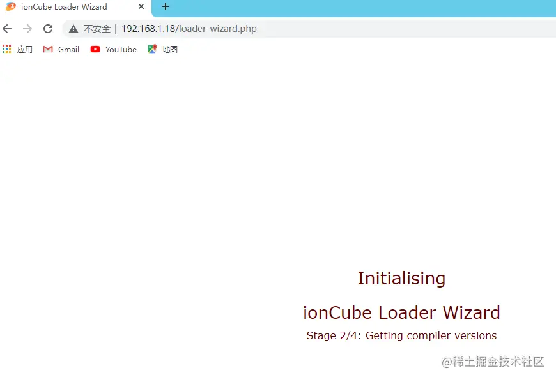Click the Stage 2/4 status text

pyautogui.click(x=401, y=335)
